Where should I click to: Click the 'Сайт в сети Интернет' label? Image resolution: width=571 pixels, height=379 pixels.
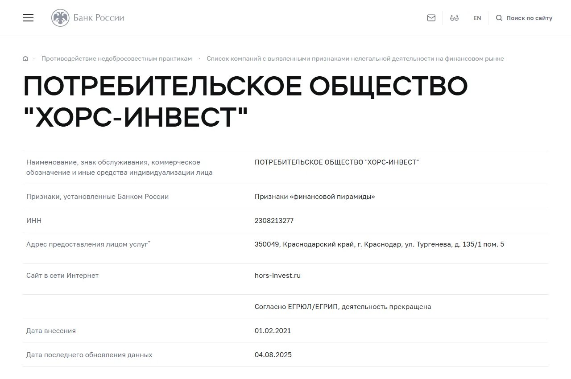[62, 276]
